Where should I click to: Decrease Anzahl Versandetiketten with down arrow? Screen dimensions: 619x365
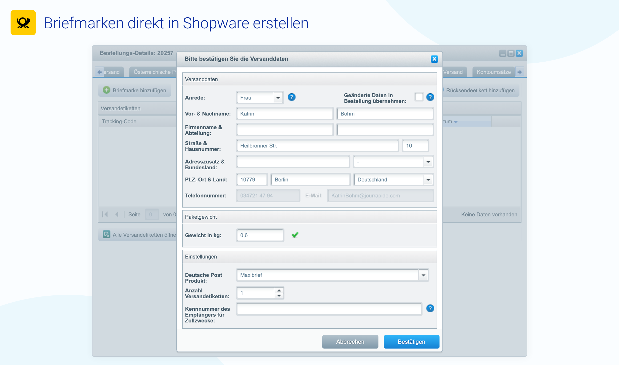pos(279,296)
